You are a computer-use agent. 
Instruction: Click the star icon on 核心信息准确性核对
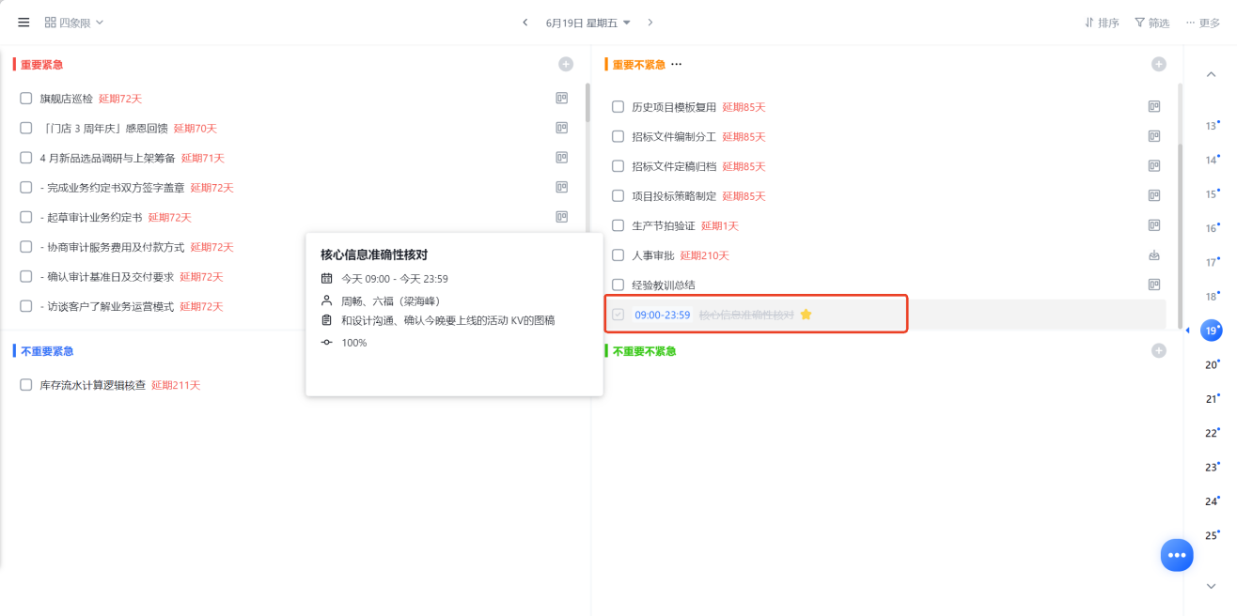(x=806, y=315)
